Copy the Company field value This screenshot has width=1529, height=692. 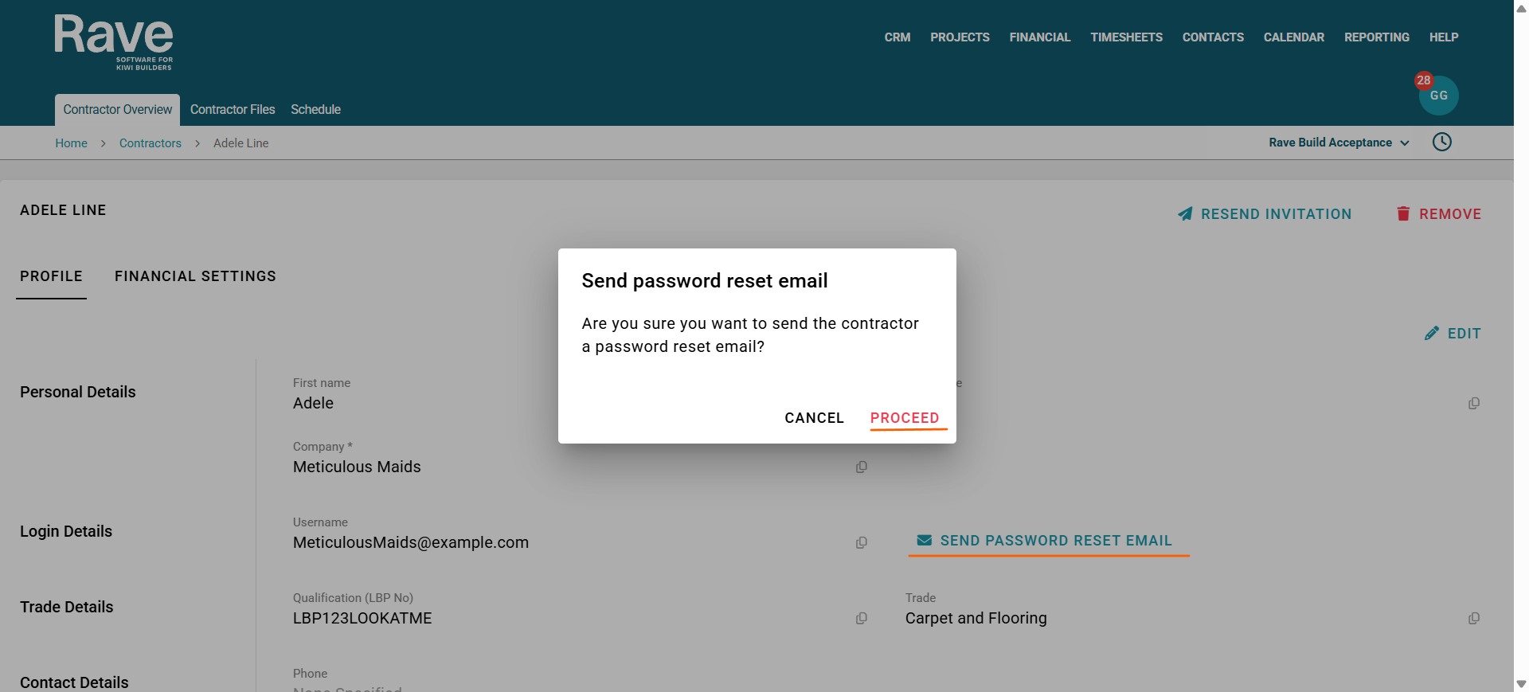861,467
